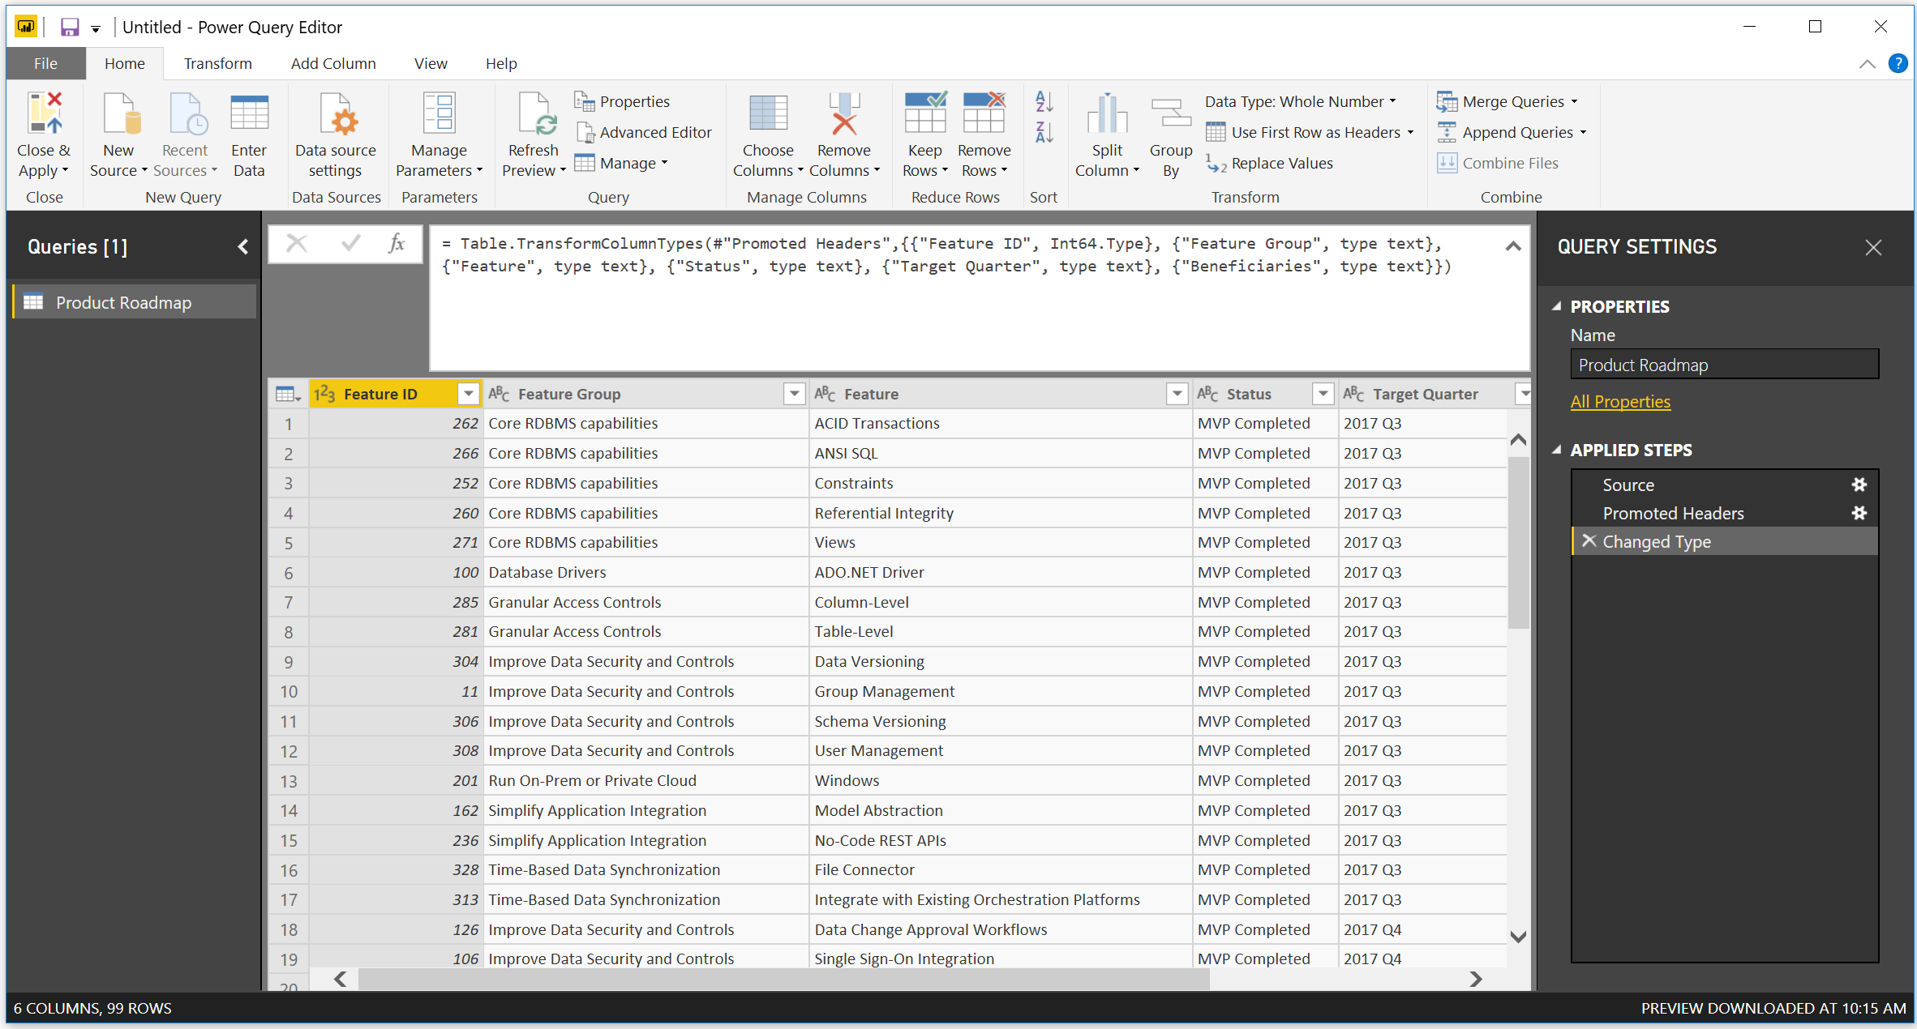
Task: Collapse the formula bar
Action: coord(1512,246)
